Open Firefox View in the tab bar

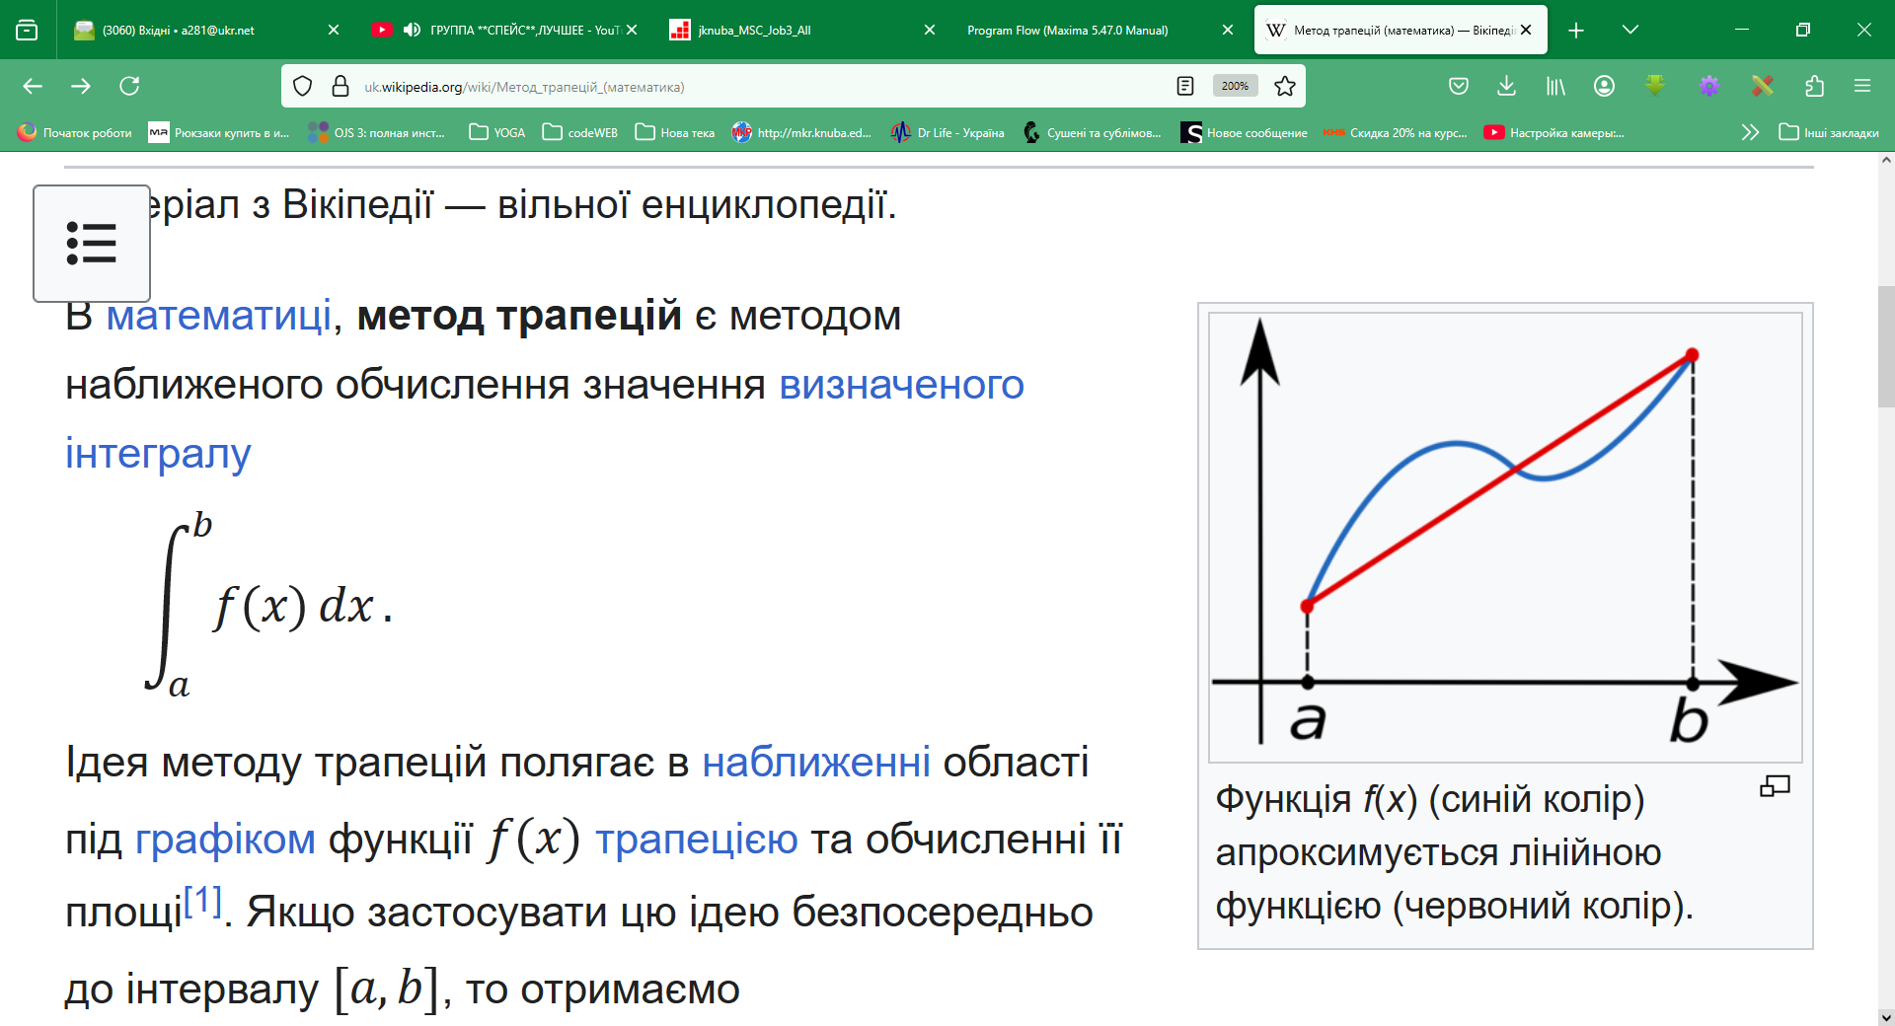[x=27, y=30]
